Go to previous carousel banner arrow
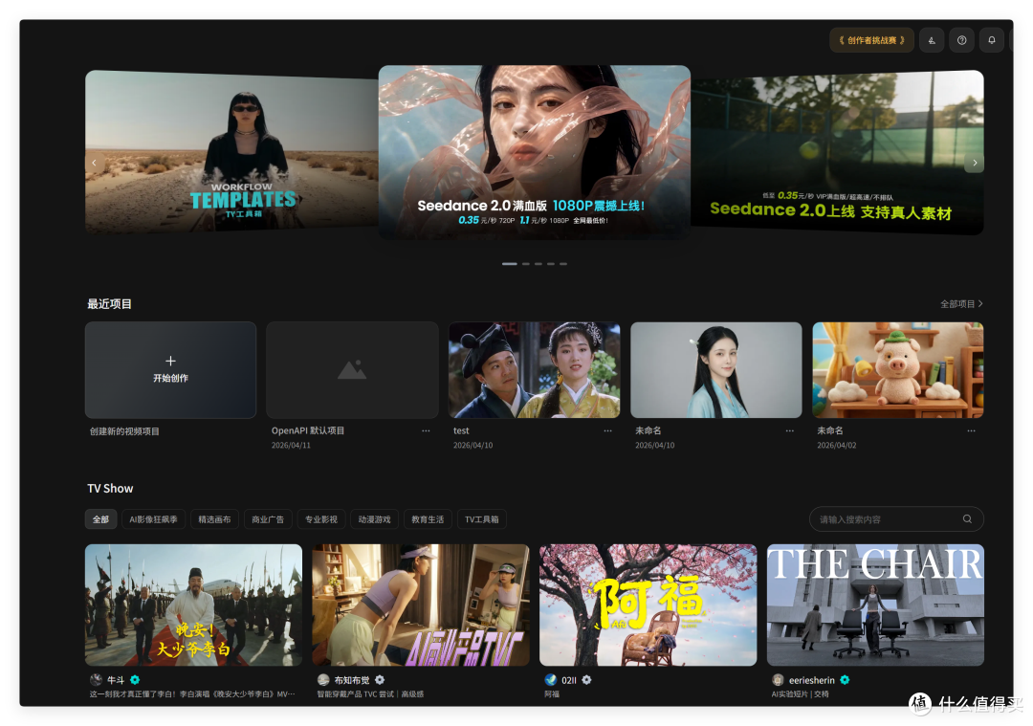 tap(94, 162)
